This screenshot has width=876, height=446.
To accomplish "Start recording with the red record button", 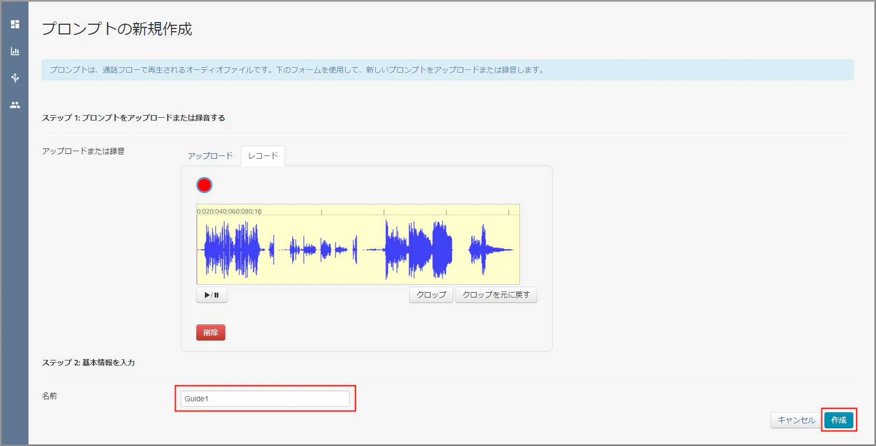I will pos(204,185).
